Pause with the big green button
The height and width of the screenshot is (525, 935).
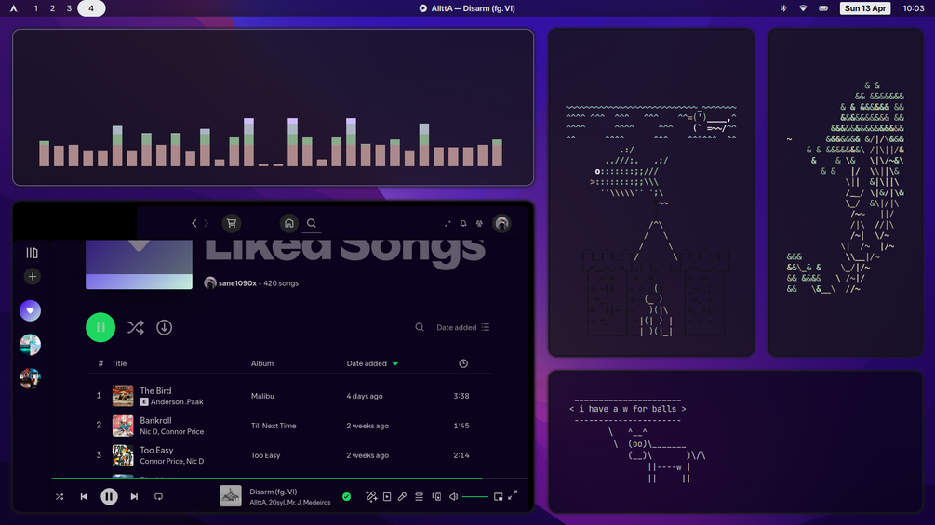tap(100, 327)
